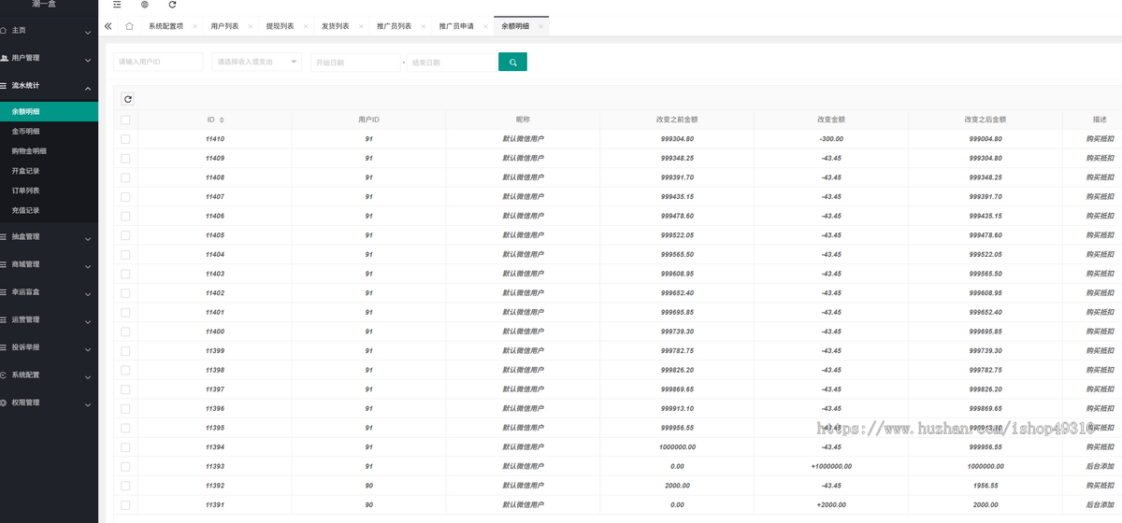Expand the 投诉举报 sidebar menu
The height and width of the screenshot is (523, 1122).
click(49, 347)
